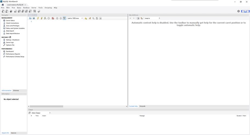Execute statement under cursor icon

pyautogui.click(x=42, y=18)
